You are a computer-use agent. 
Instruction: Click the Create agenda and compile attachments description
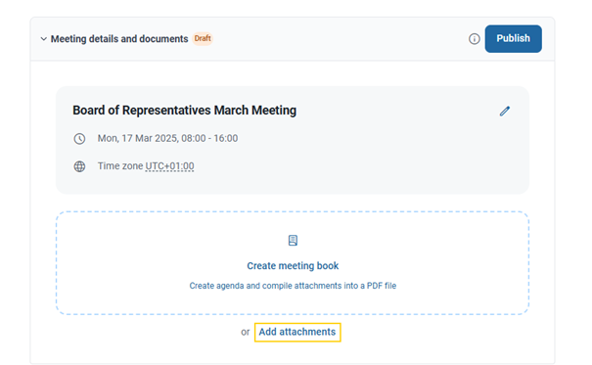point(293,286)
